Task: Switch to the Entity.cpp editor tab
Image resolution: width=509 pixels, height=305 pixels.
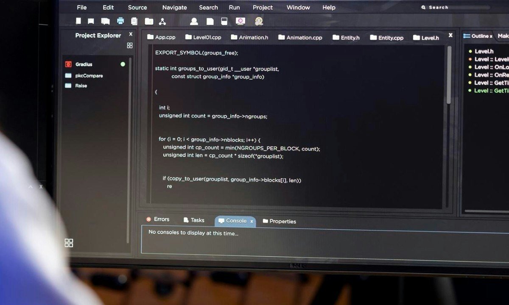Action: 386,37
